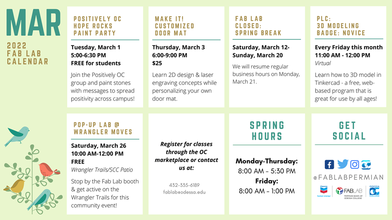392x220 pixels.
Task: Click the yellow bird on the branch
Action: point(18,185)
